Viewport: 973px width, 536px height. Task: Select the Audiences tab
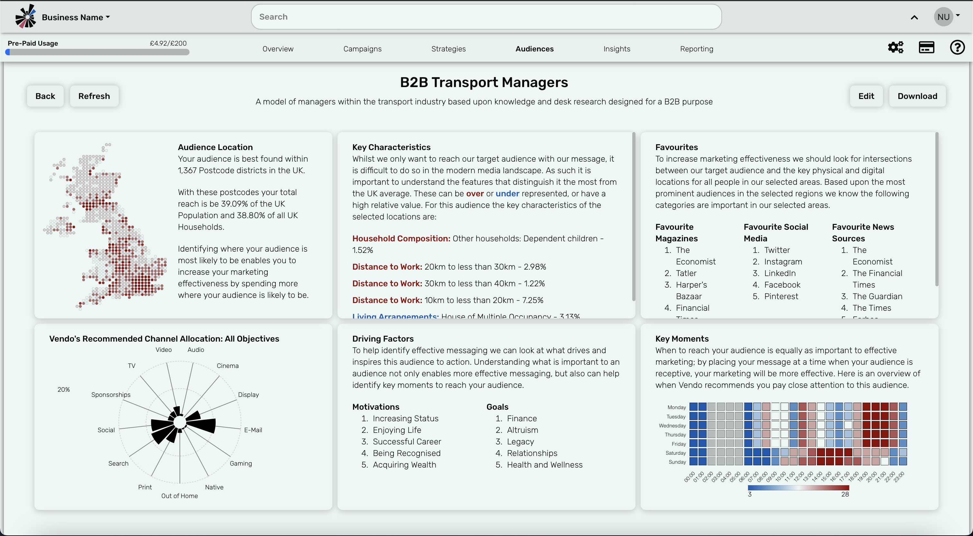(534, 49)
